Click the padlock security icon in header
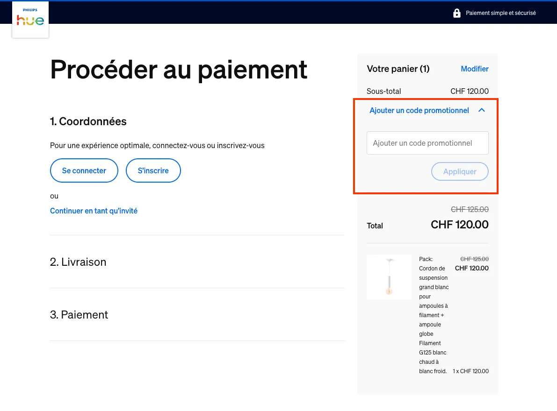The image size is (557, 411). (456, 13)
